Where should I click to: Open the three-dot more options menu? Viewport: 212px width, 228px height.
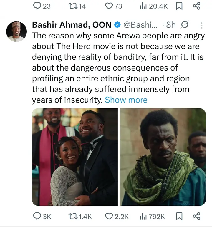tap(202, 25)
